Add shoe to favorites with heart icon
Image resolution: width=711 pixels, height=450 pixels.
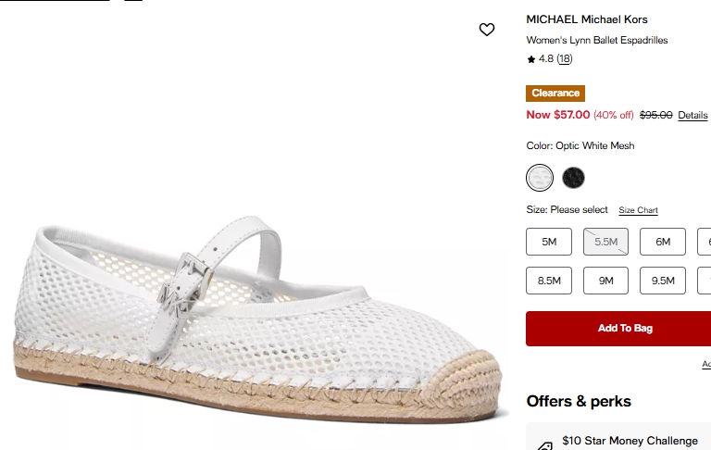pos(487,30)
